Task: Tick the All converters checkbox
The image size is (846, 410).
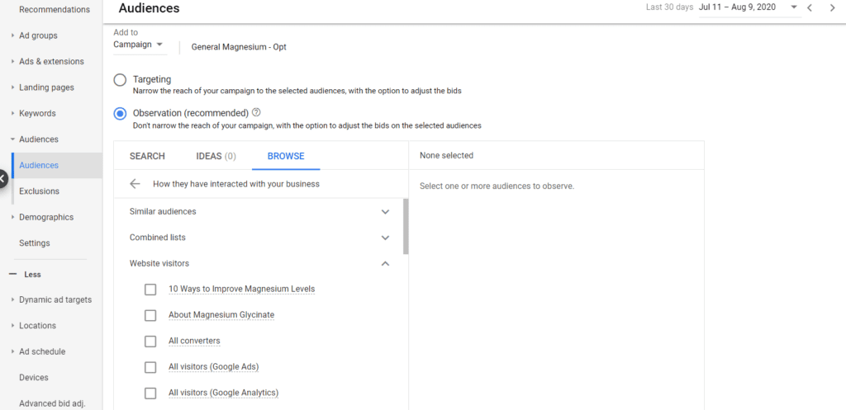Action: tap(150, 341)
